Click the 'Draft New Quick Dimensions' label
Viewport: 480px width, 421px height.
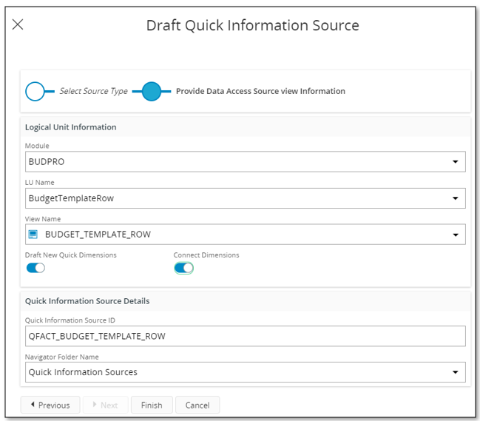[71, 255]
